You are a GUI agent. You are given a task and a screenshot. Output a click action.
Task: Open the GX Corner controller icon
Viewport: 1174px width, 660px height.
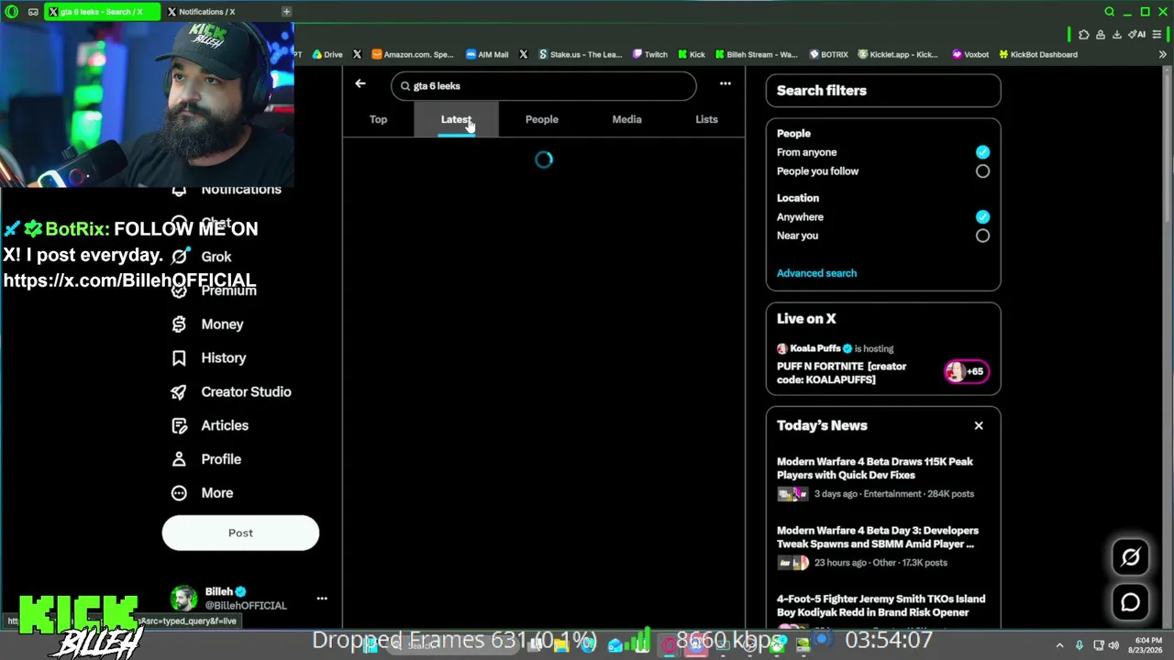[x=33, y=12]
